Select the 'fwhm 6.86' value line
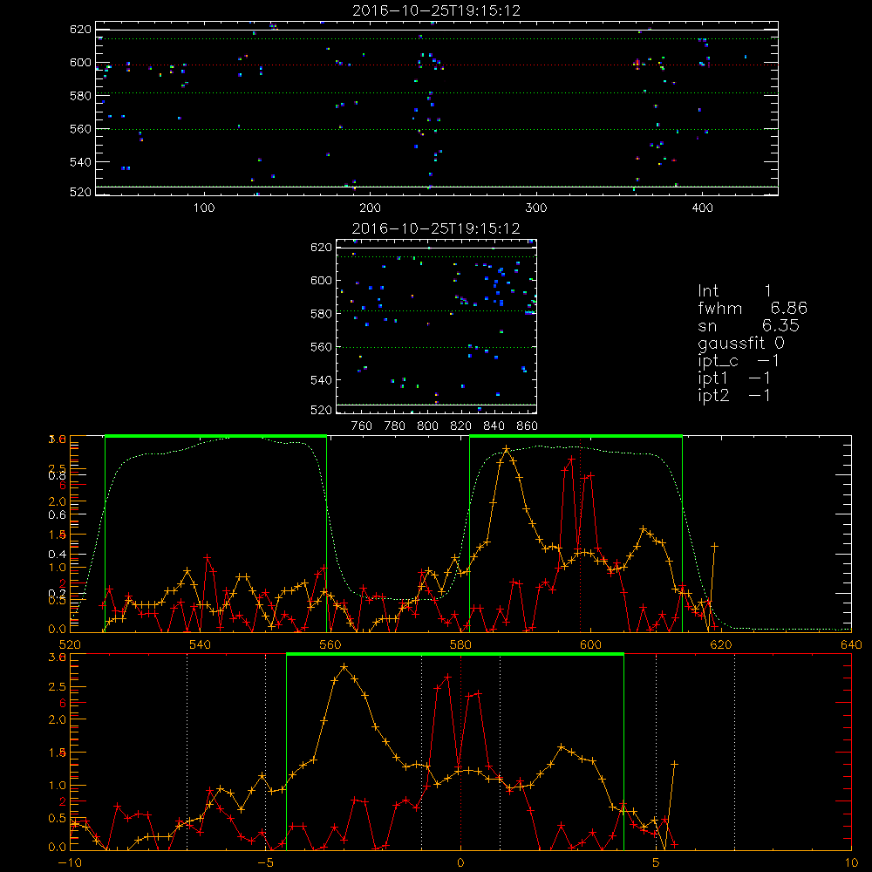The image size is (872, 872). click(x=753, y=308)
